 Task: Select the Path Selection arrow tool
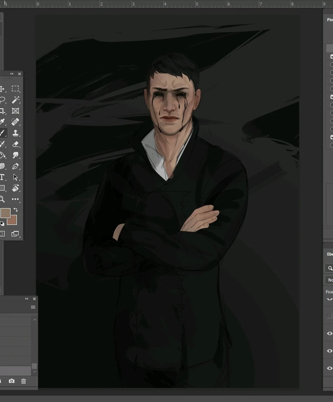point(15,177)
